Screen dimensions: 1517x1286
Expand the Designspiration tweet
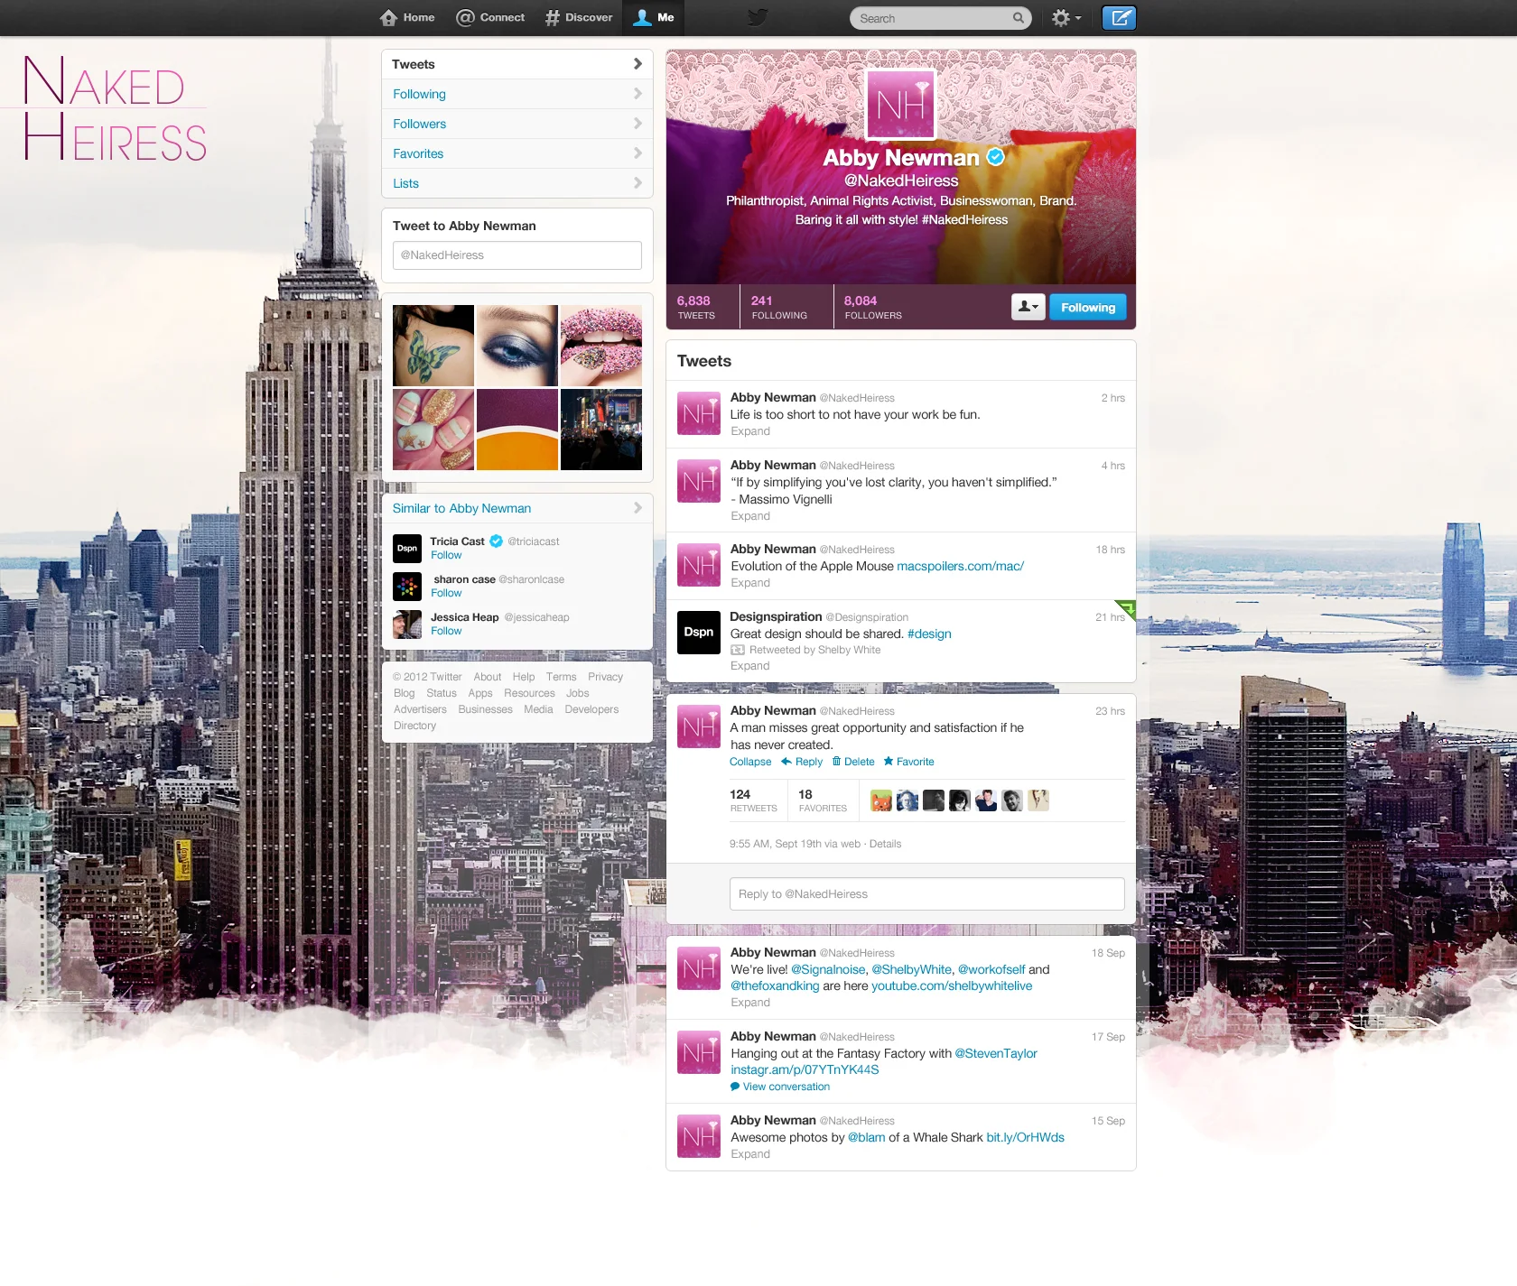click(x=750, y=666)
